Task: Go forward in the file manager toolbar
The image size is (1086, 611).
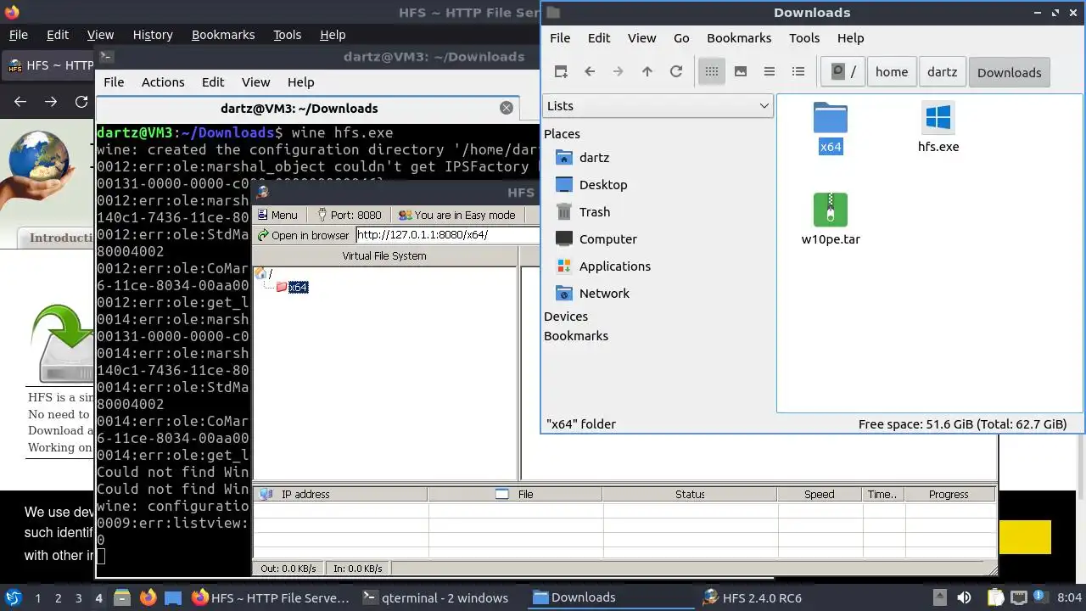Action: coord(619,72)
